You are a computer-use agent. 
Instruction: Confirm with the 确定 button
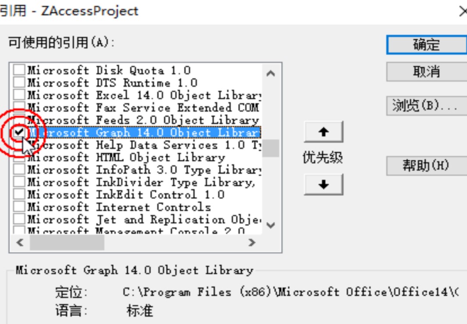coord(427,45)
